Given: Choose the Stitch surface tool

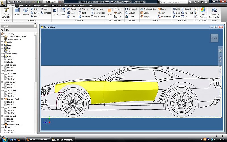Looking at the screenshot, I should [x=145, y=13].
